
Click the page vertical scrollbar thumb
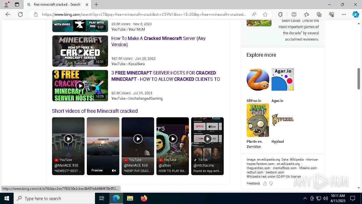(x=359, y=79)
